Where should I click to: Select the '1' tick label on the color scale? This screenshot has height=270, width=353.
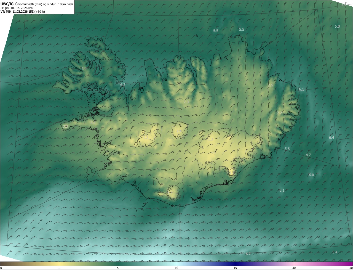(59, 268)
